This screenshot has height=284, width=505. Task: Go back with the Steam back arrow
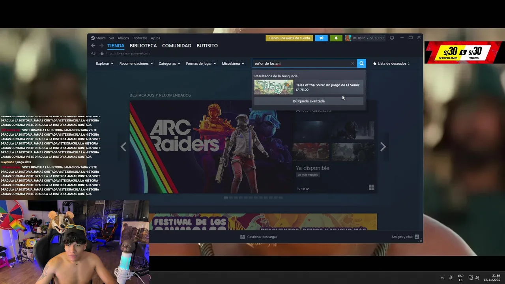click(x=93, y=46)
